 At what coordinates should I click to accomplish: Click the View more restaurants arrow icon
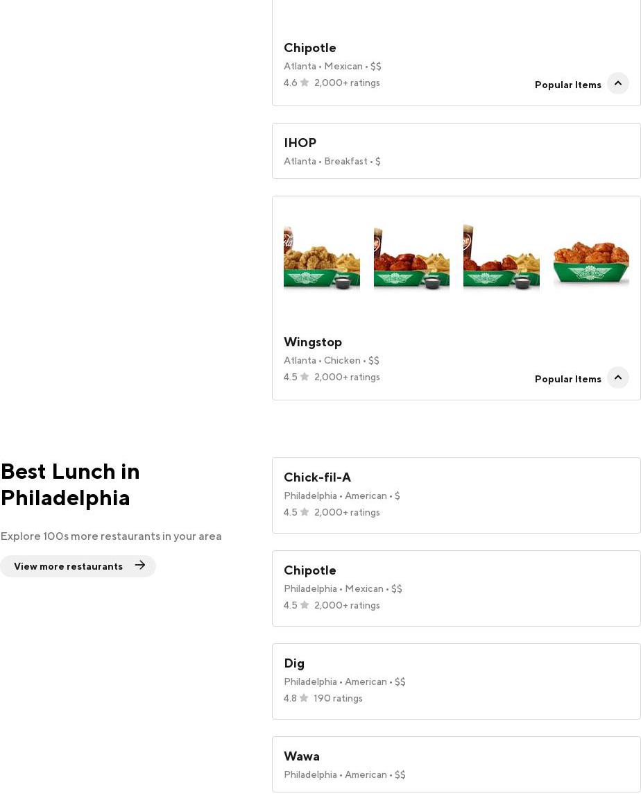pos(140,566)
